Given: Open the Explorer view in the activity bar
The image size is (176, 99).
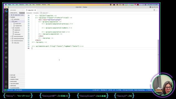Looking at the screenshot, I should coord(6,11).
